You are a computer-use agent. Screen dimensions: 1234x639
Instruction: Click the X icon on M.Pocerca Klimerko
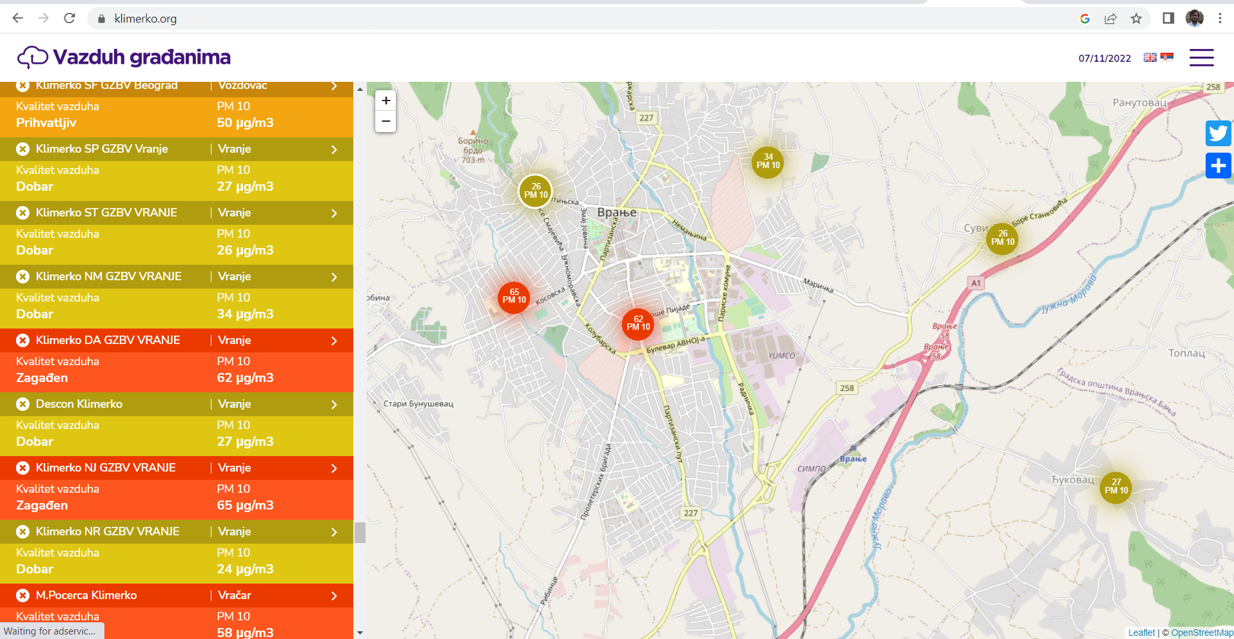23,595
